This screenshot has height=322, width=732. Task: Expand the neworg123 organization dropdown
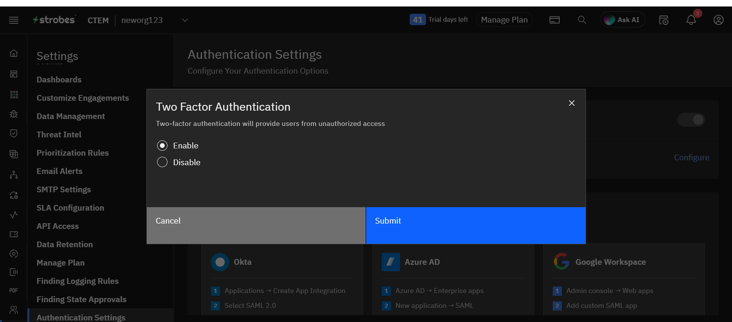(185, 20)
